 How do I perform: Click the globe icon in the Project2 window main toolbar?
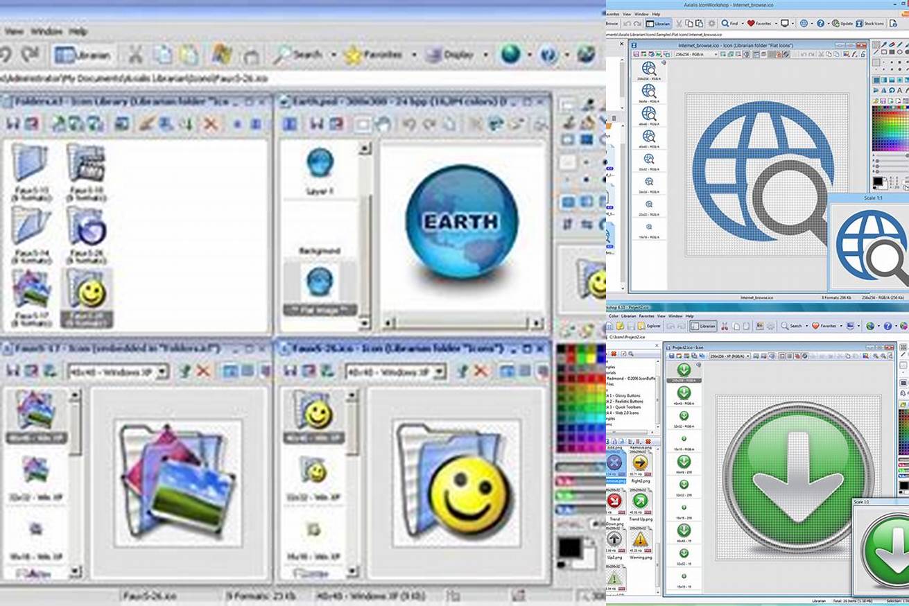pos(870,326)
